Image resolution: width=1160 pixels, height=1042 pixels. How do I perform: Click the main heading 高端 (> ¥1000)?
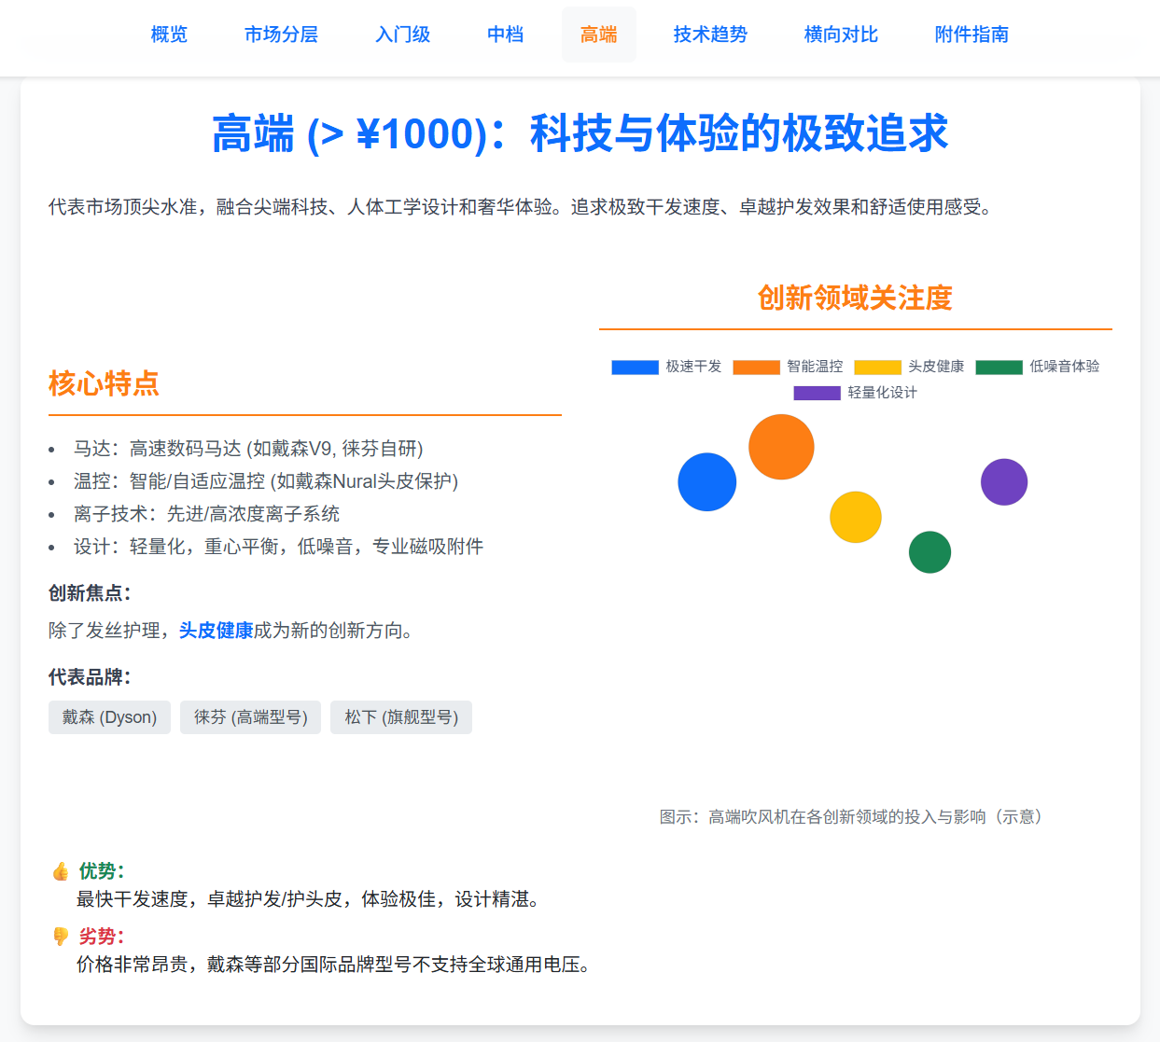tap(580, 133)
